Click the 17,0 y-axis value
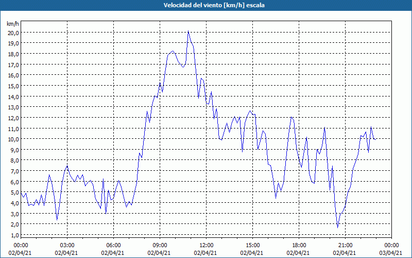Screen dimensions: 412x258 click(13, 64)
